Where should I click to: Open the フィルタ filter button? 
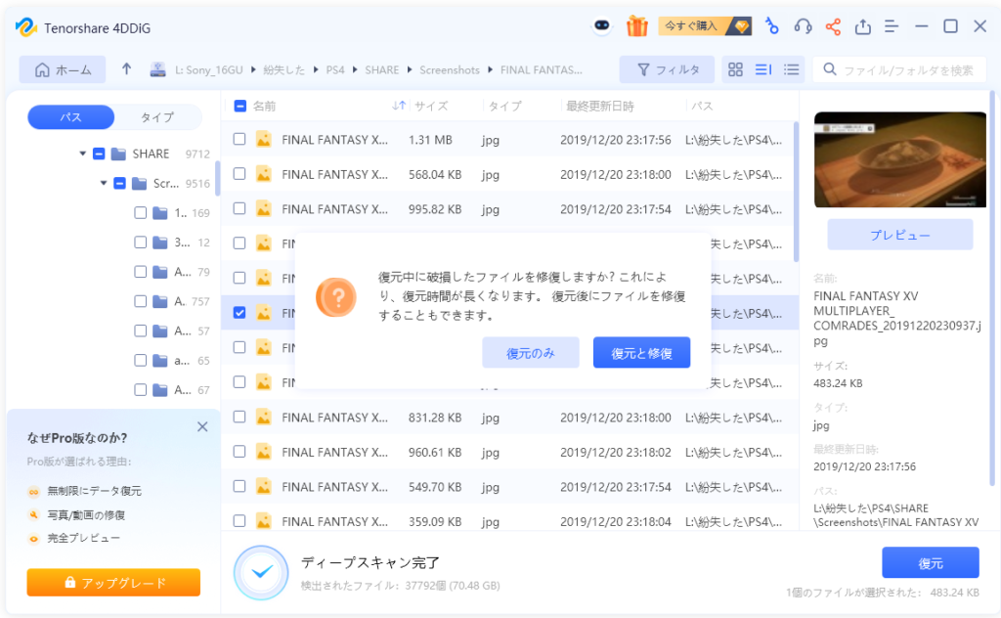[x=668, y=69]
